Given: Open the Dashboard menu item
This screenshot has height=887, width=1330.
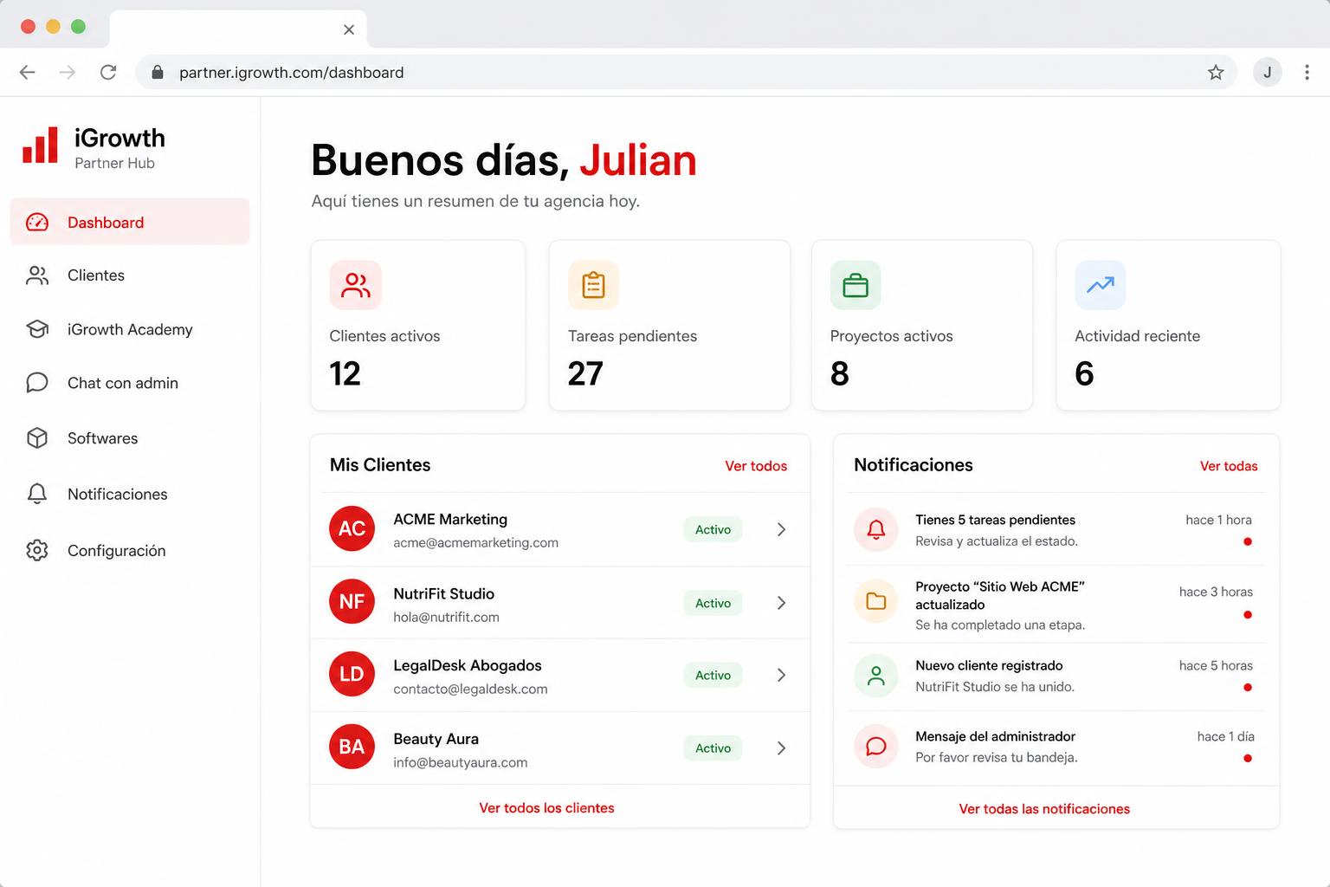Looking at the screenshot, I should [130, 223].
